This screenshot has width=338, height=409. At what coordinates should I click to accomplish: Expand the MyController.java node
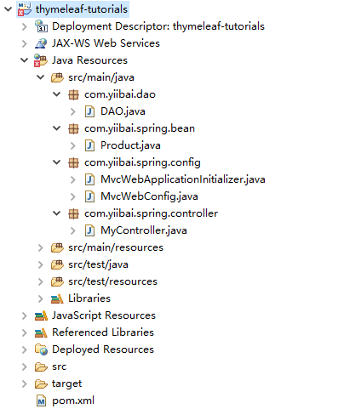point(73,230)
